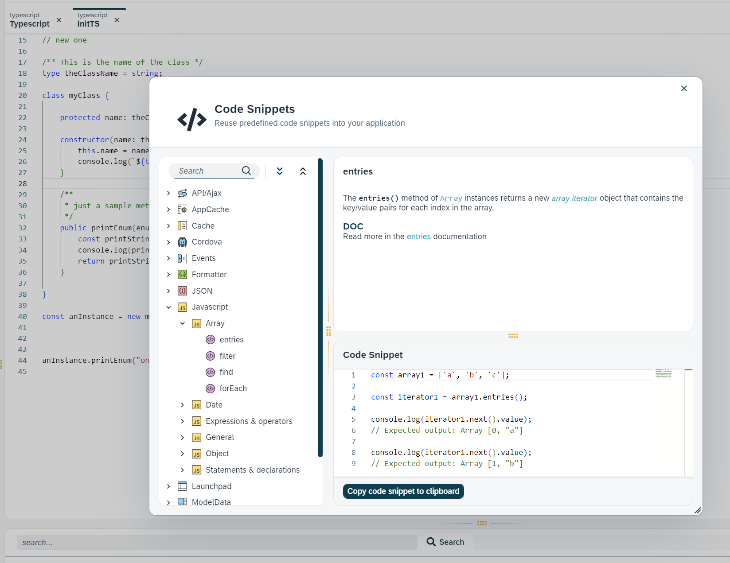Collapse the Array tree node
The height and width of the screenshot is (563, 730).
[183, 323]
